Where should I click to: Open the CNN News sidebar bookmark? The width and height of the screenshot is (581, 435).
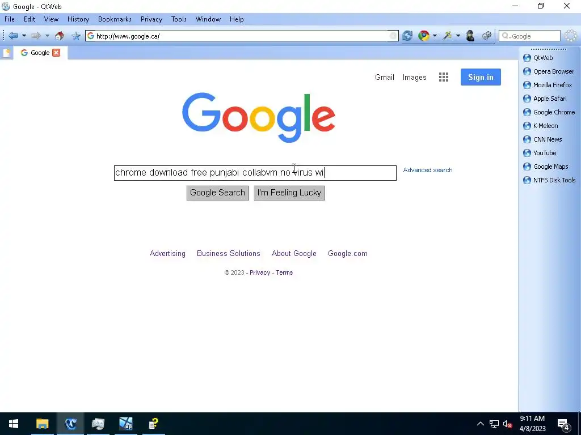click(x=542, y=139)
